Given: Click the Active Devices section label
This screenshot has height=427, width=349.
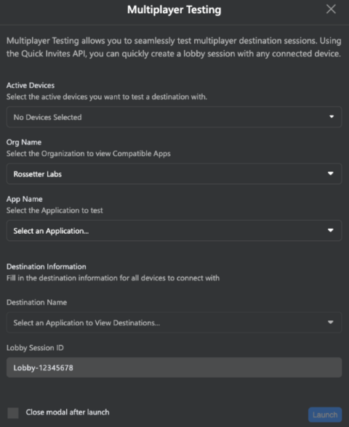Looking at the screenshot, I should [x=31, y=86].
